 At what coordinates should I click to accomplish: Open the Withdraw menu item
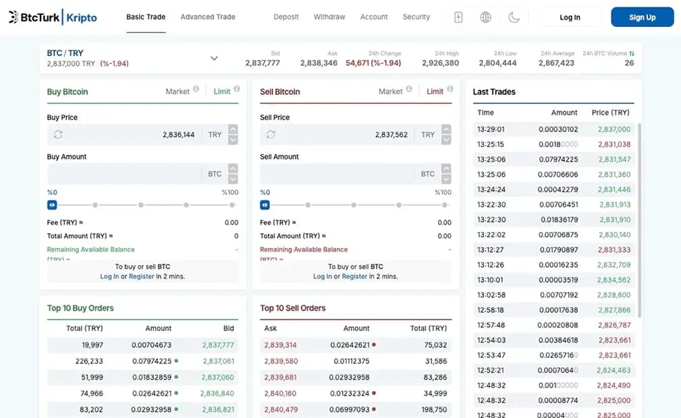(329, 17)
